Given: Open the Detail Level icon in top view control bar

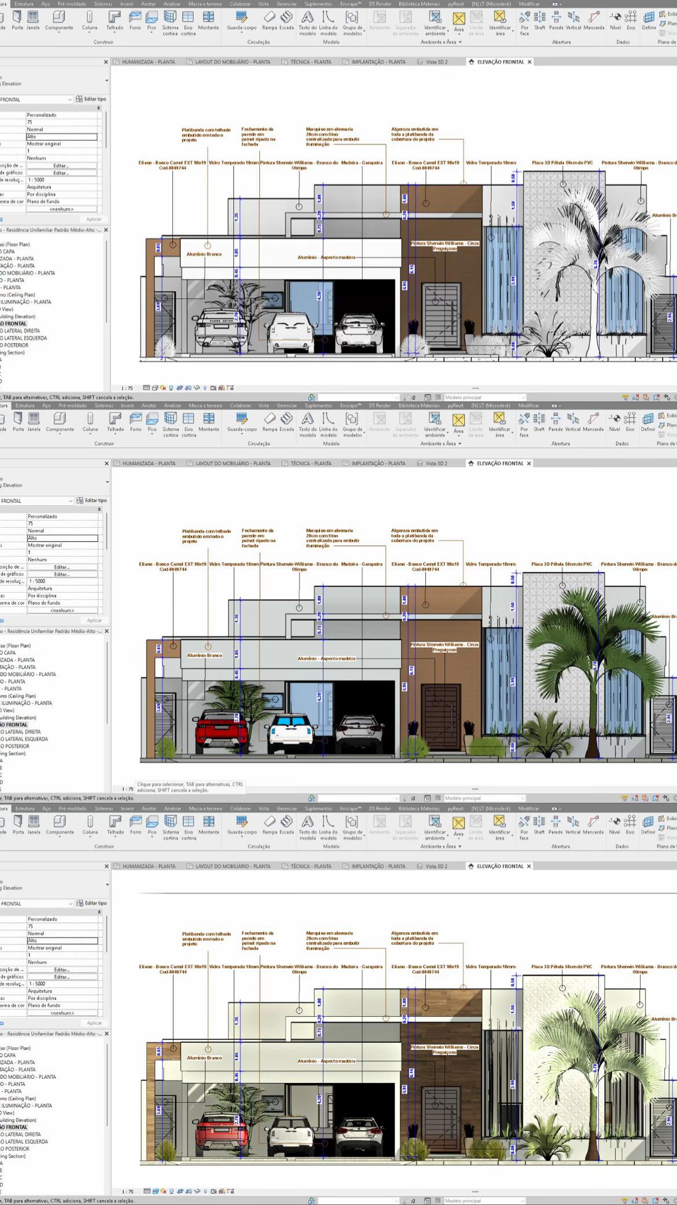Looking at the screenshot, I should point(146,388).
